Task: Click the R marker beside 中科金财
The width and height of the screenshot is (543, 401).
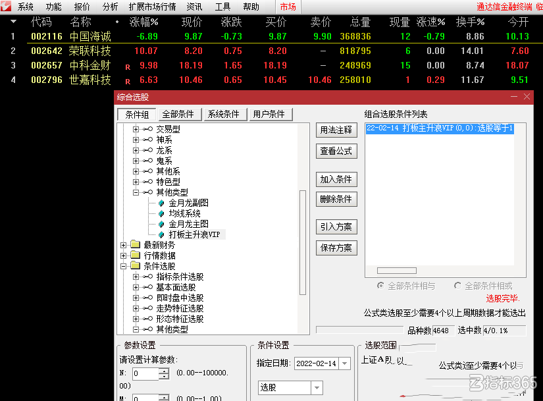Action: point(128,67)
